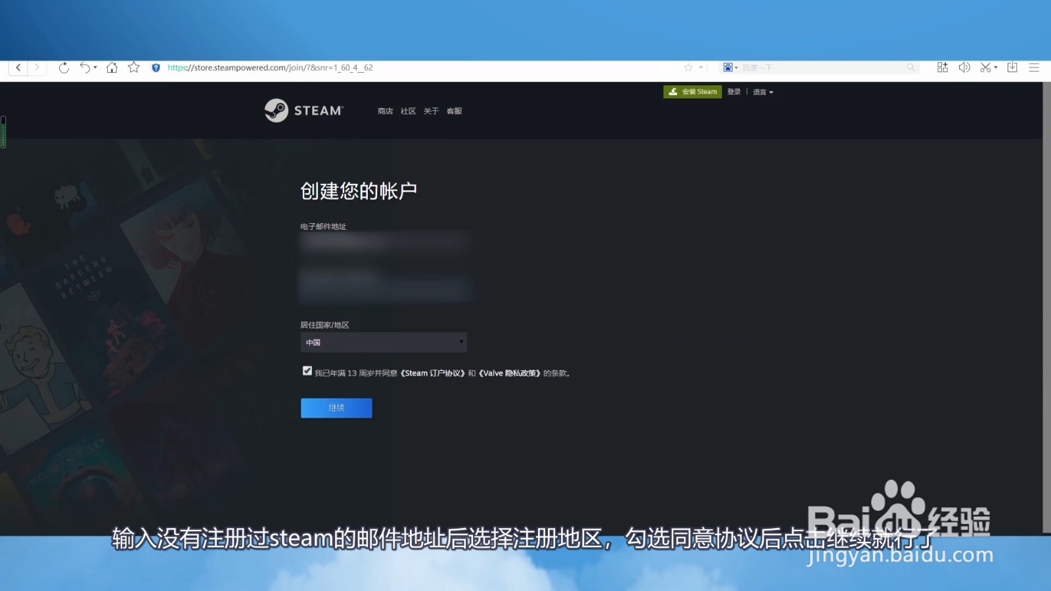Screen dimensions: 1051x591
Task: Open the 语言 language dropdown
Action: (763, 92)
